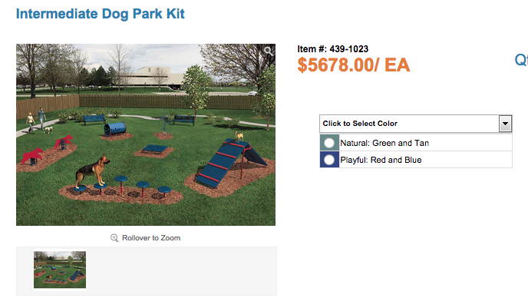
Task: Open the Click to Select Color dropdown arrow
Action: [505, 124]
